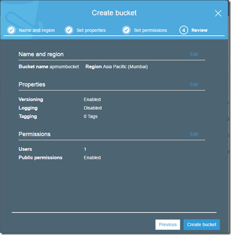Click the Set properties checkmark icon
This screenshot has height=235, width=231.
click(x=69, y=30)
